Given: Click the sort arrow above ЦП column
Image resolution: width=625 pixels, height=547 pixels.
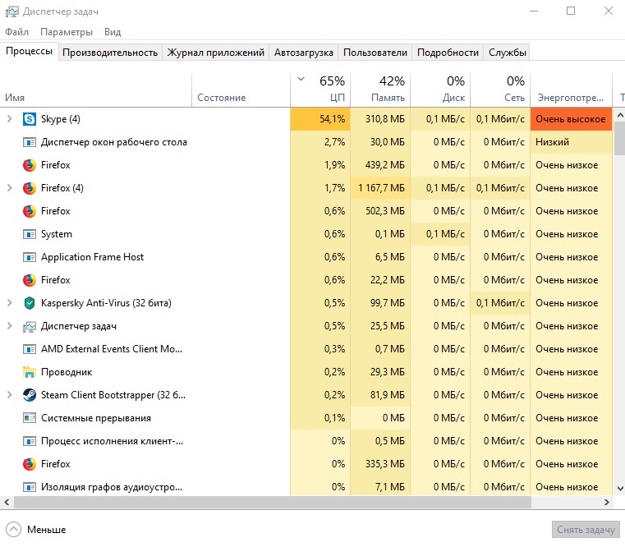Looking at the screenshot, I should coord(301,79).
